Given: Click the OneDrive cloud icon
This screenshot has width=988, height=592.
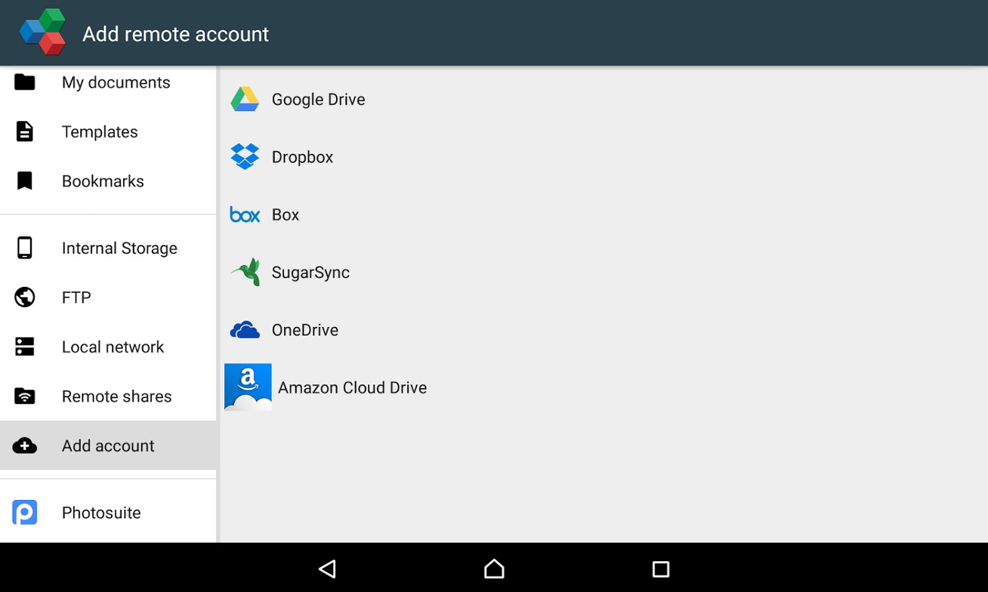Looking at the screenshot, I should pos(245,330).
